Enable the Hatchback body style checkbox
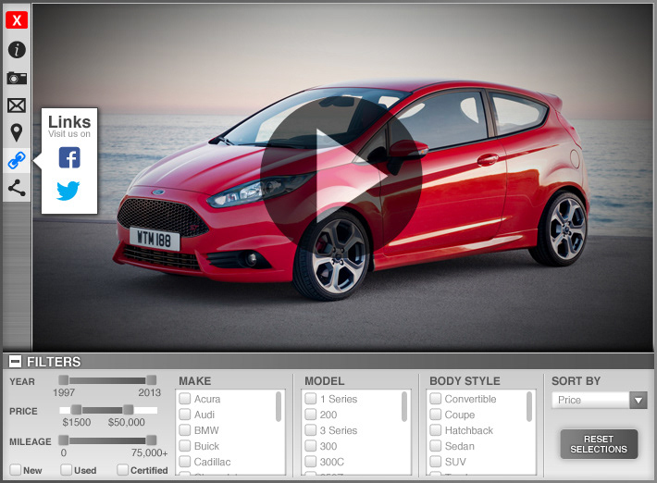This screenshot has height=483, width=657. click(x=436, y=430)
